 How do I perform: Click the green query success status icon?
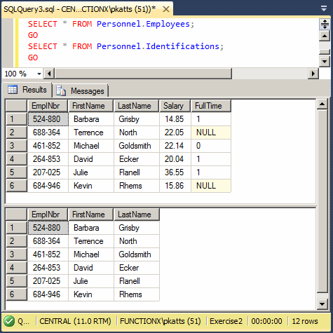tap(9, 321)
